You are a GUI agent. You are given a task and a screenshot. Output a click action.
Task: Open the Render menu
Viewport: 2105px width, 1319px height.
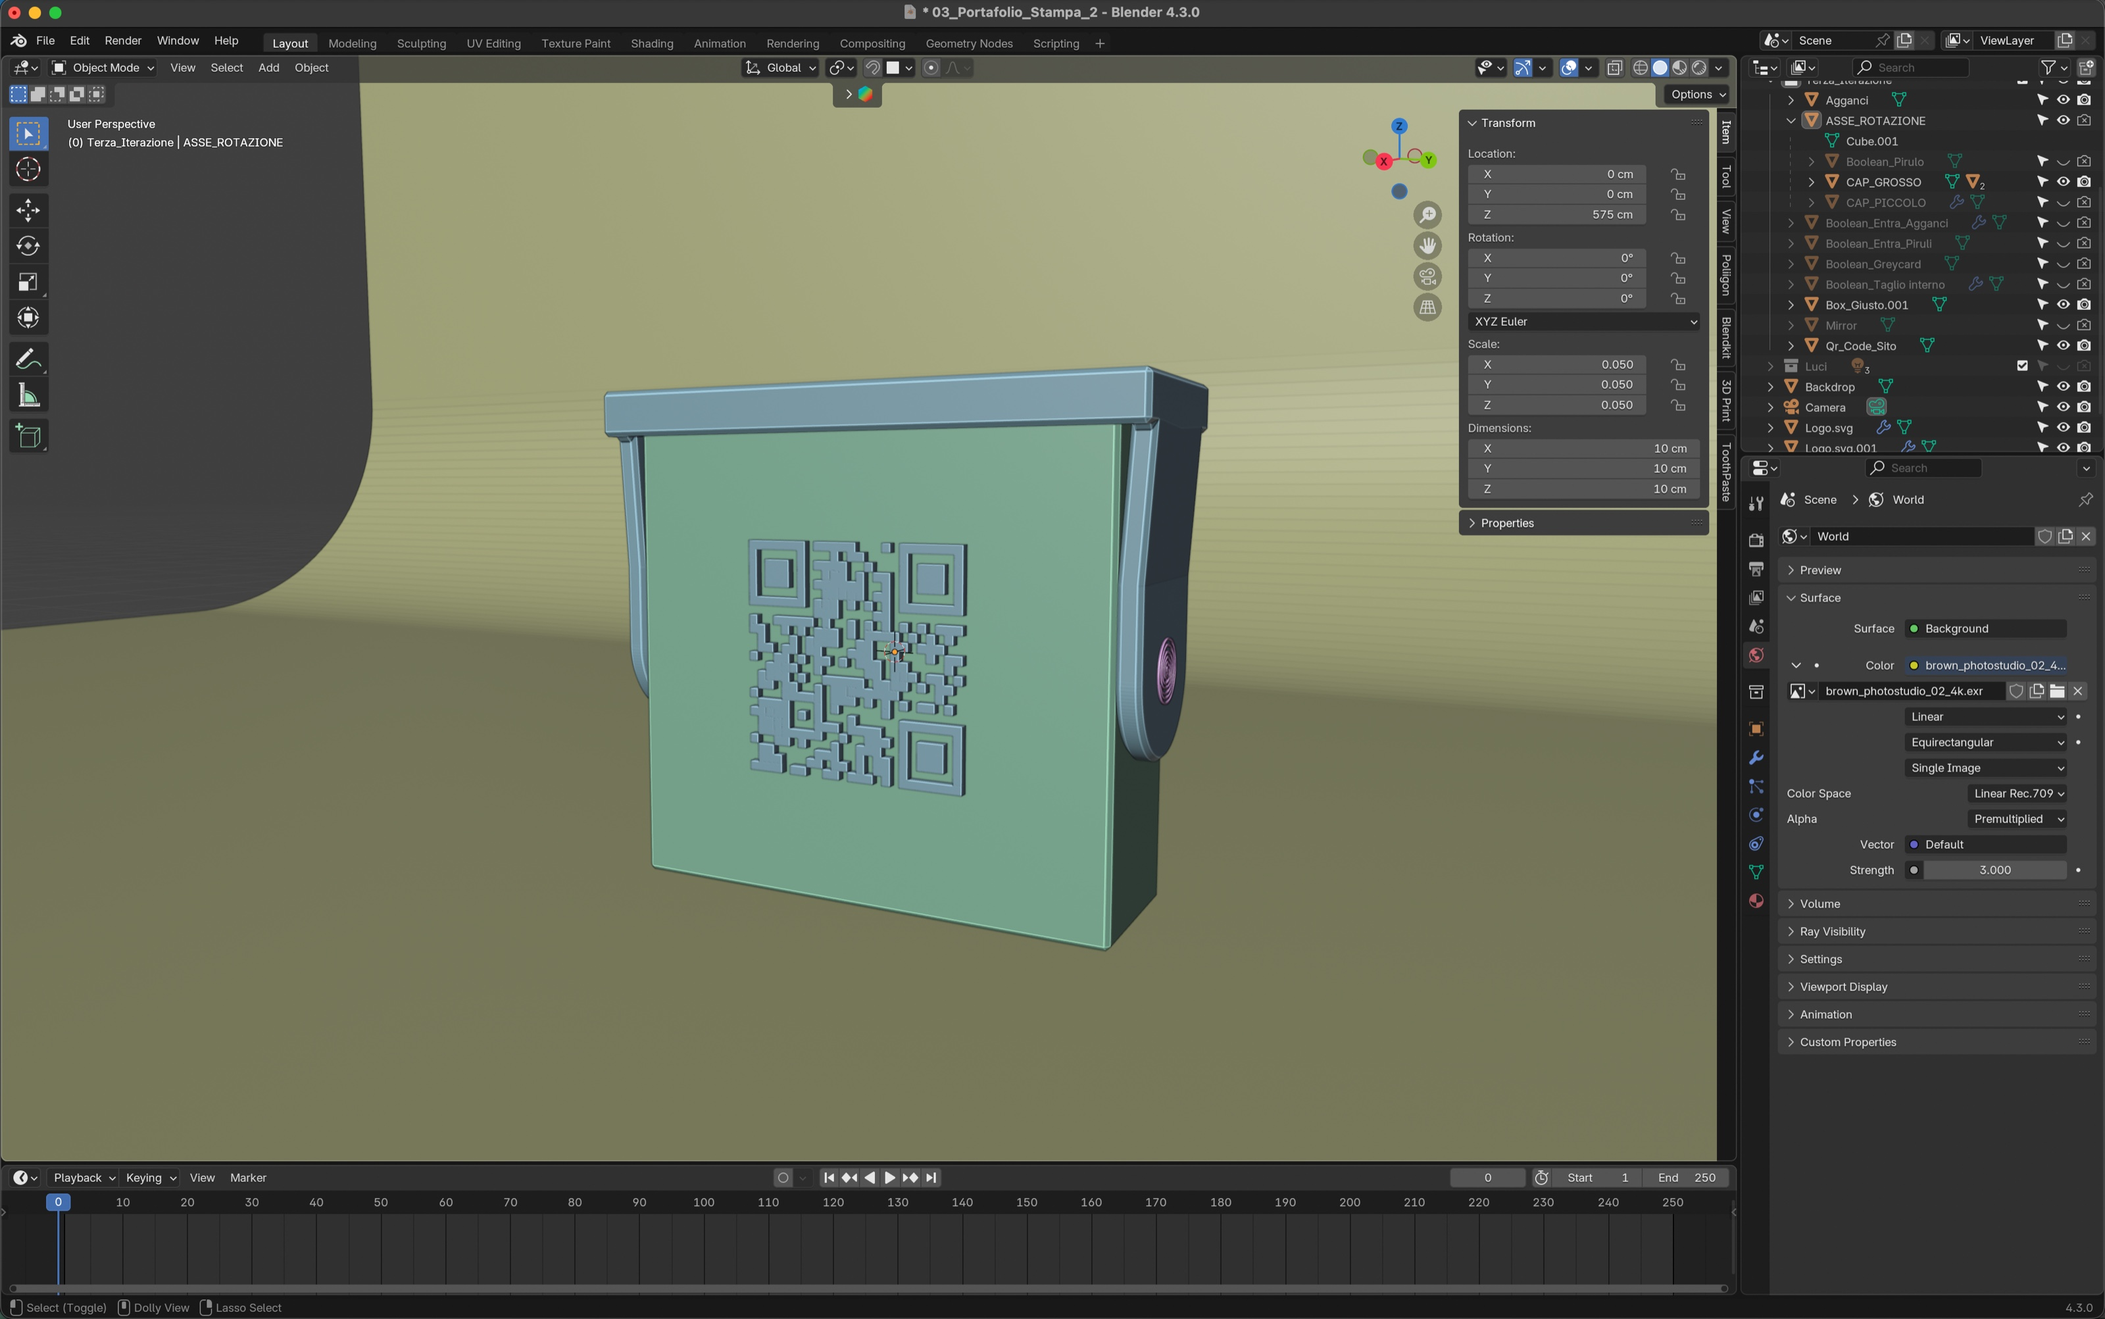[x=123, y=41]
